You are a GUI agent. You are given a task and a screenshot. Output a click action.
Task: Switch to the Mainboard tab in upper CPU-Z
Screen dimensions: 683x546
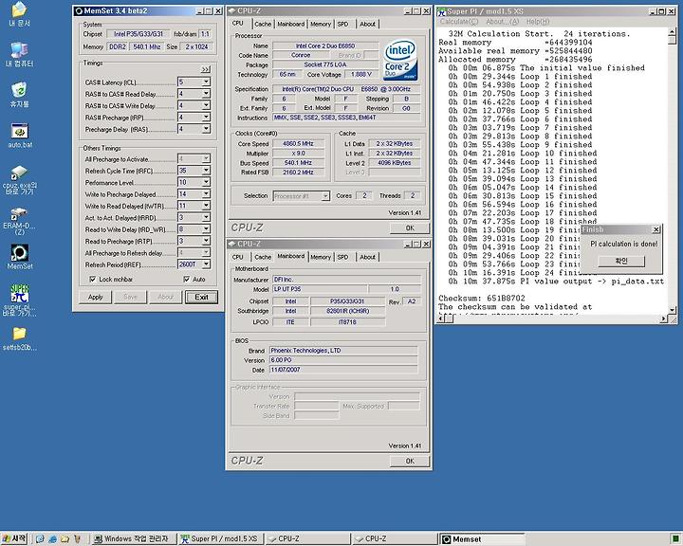[290, 25]
